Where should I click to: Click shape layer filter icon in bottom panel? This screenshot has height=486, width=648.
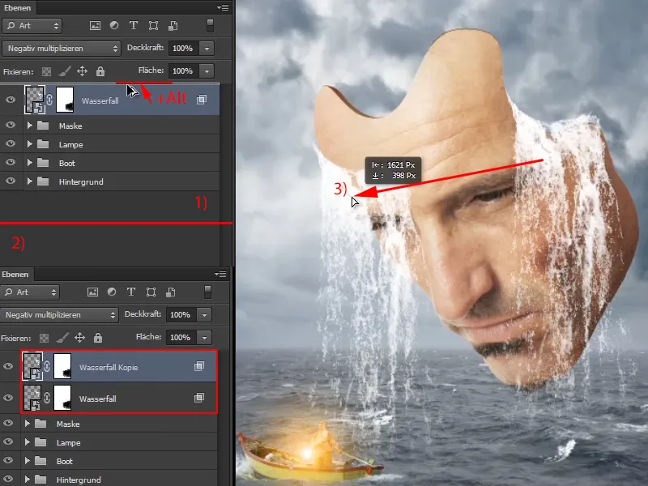[x=151, y=292]
